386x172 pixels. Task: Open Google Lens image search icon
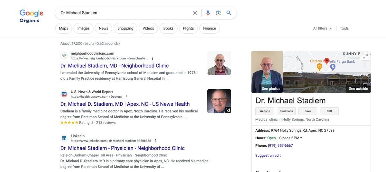[218, 13]
